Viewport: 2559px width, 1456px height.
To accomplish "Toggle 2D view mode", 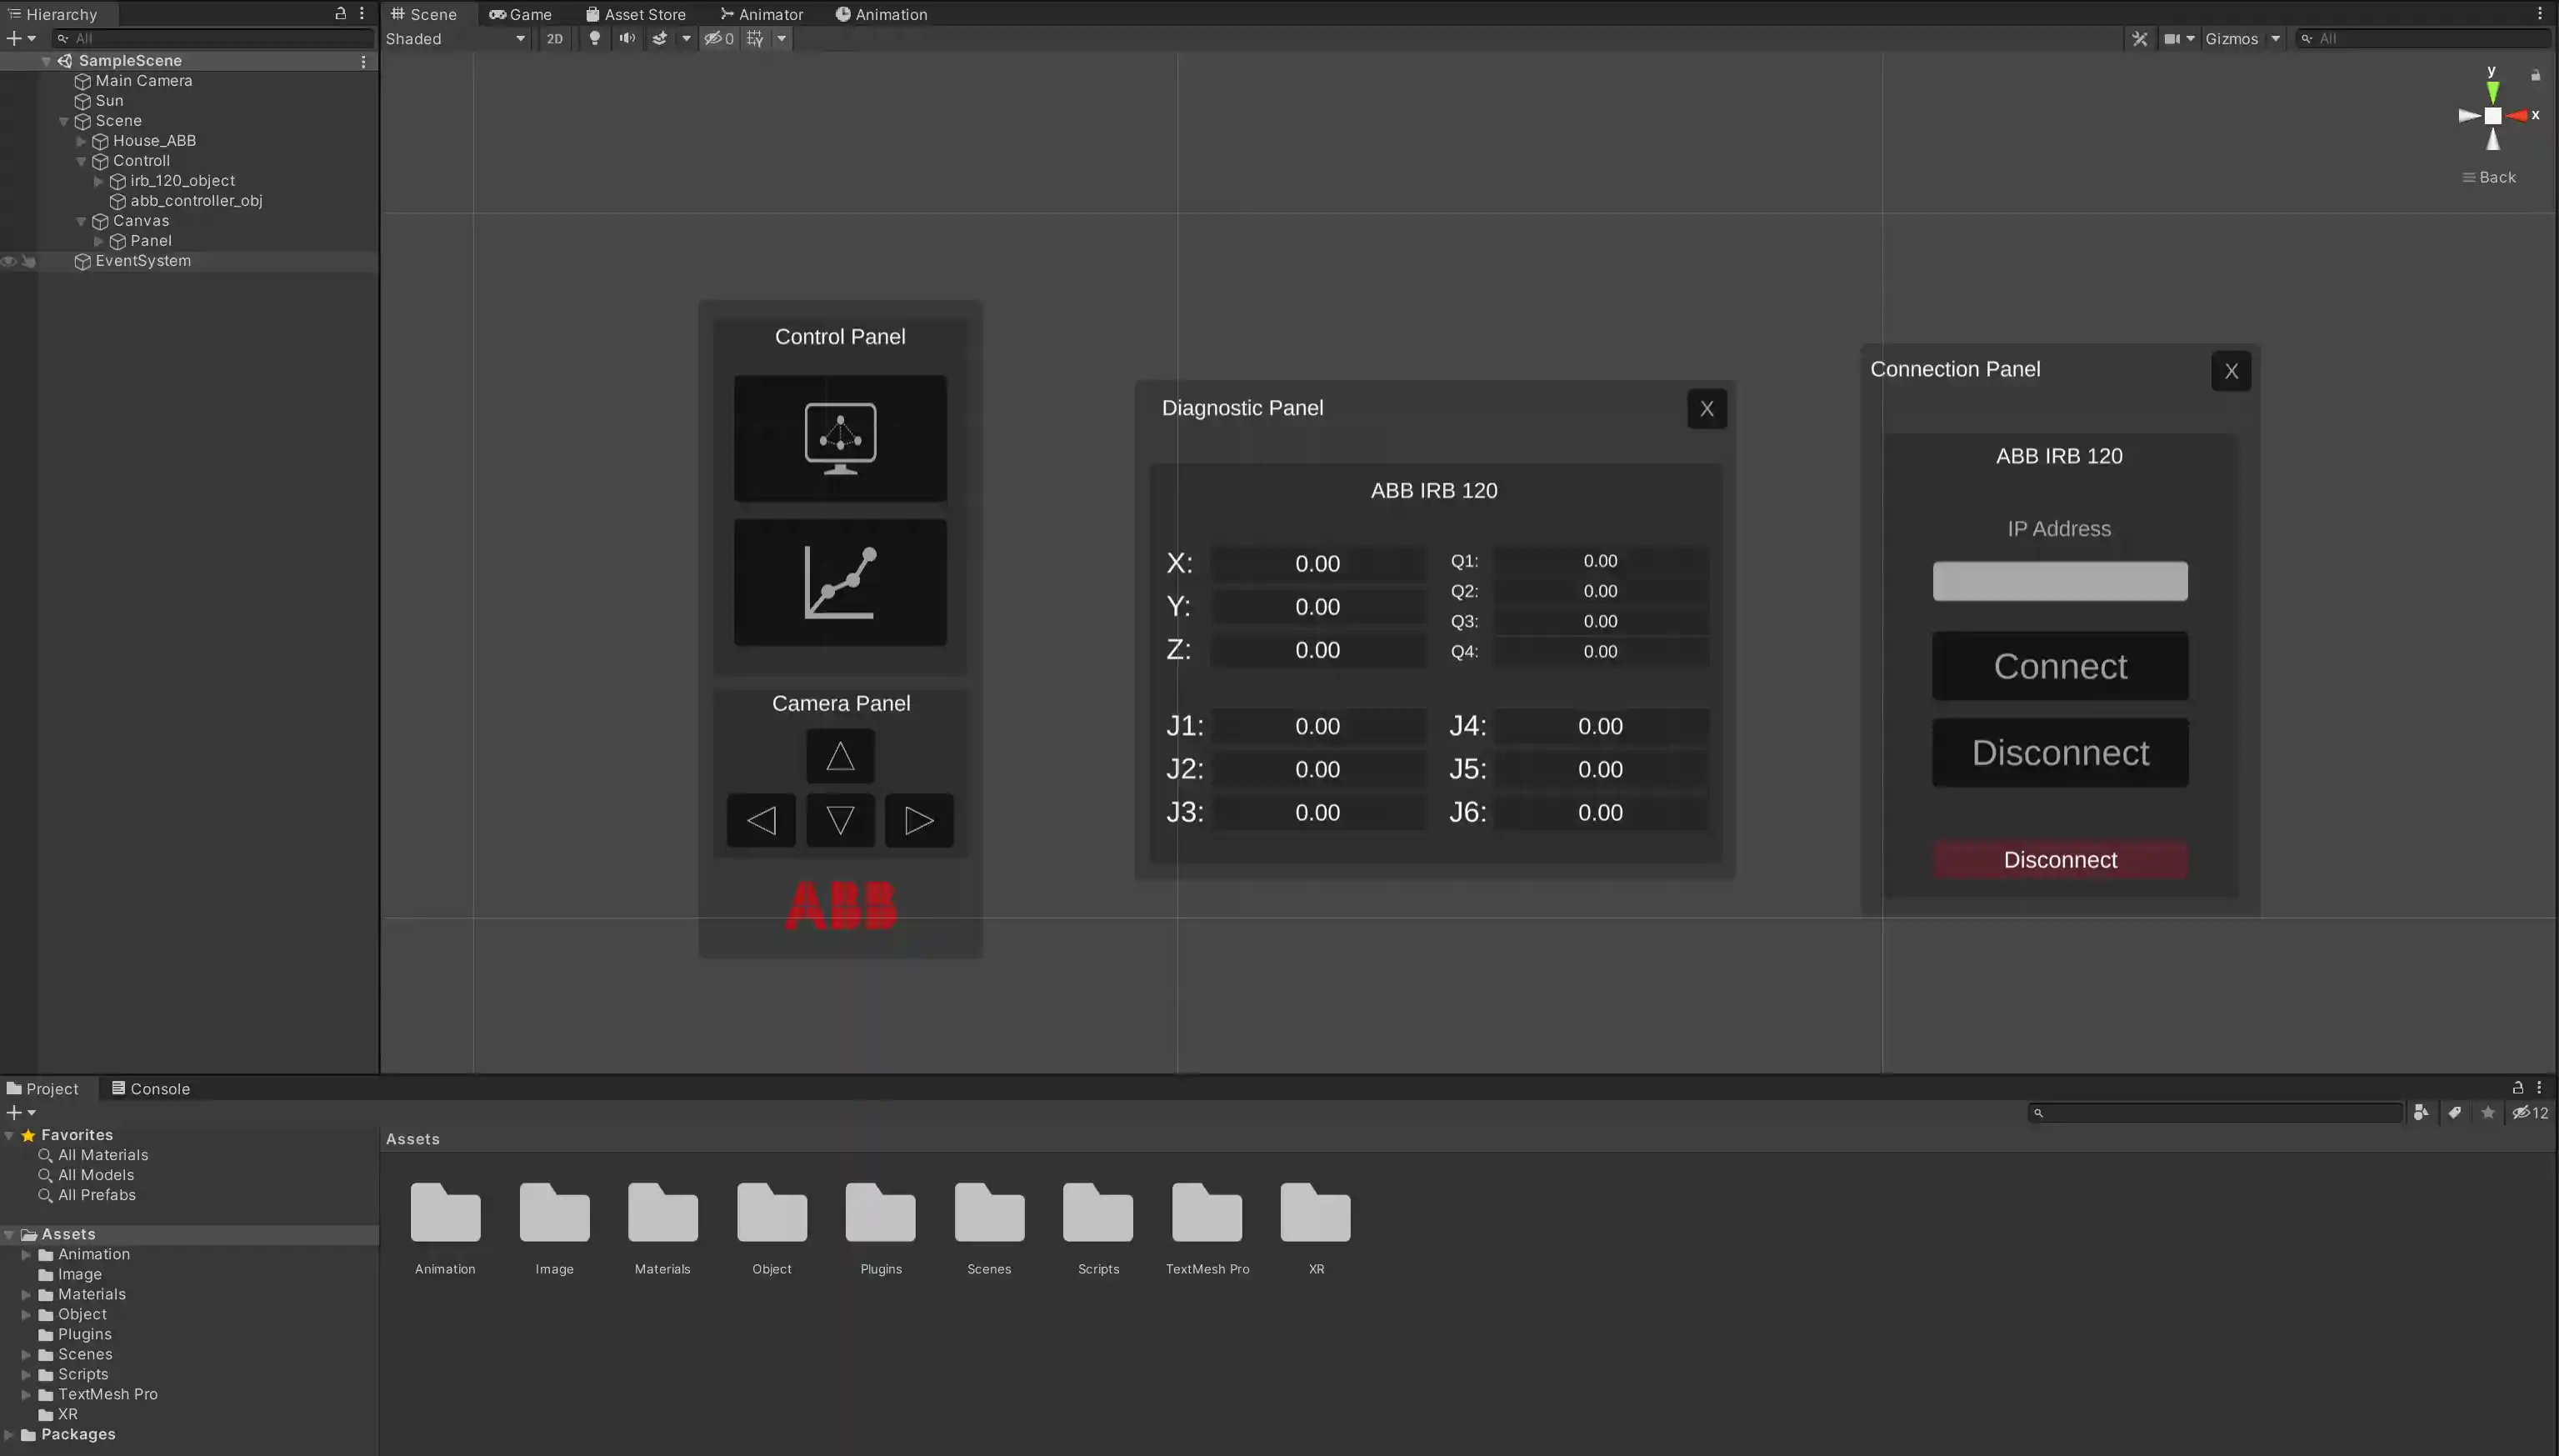I will [x=555, y=38].
